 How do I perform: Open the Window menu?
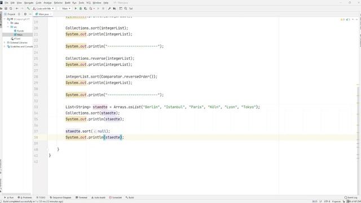[97, 3]
